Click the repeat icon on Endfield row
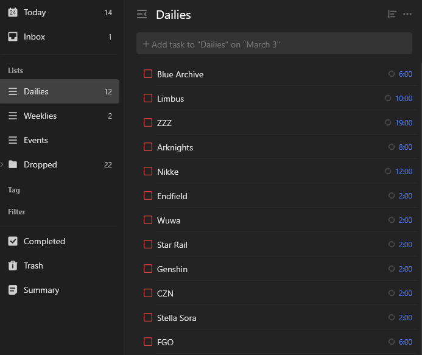 (392, 195)
